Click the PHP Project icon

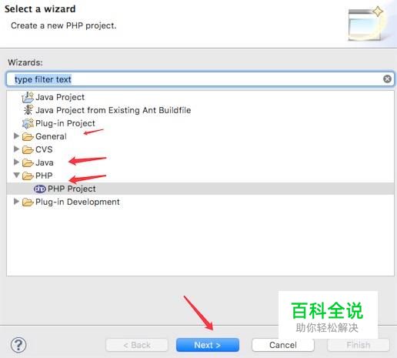click(x=40, y=189)
